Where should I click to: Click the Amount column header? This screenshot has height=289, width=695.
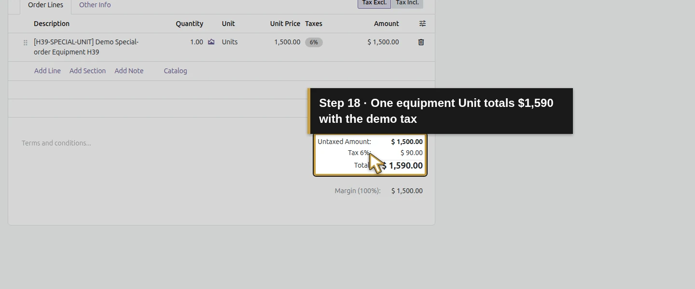387,24
